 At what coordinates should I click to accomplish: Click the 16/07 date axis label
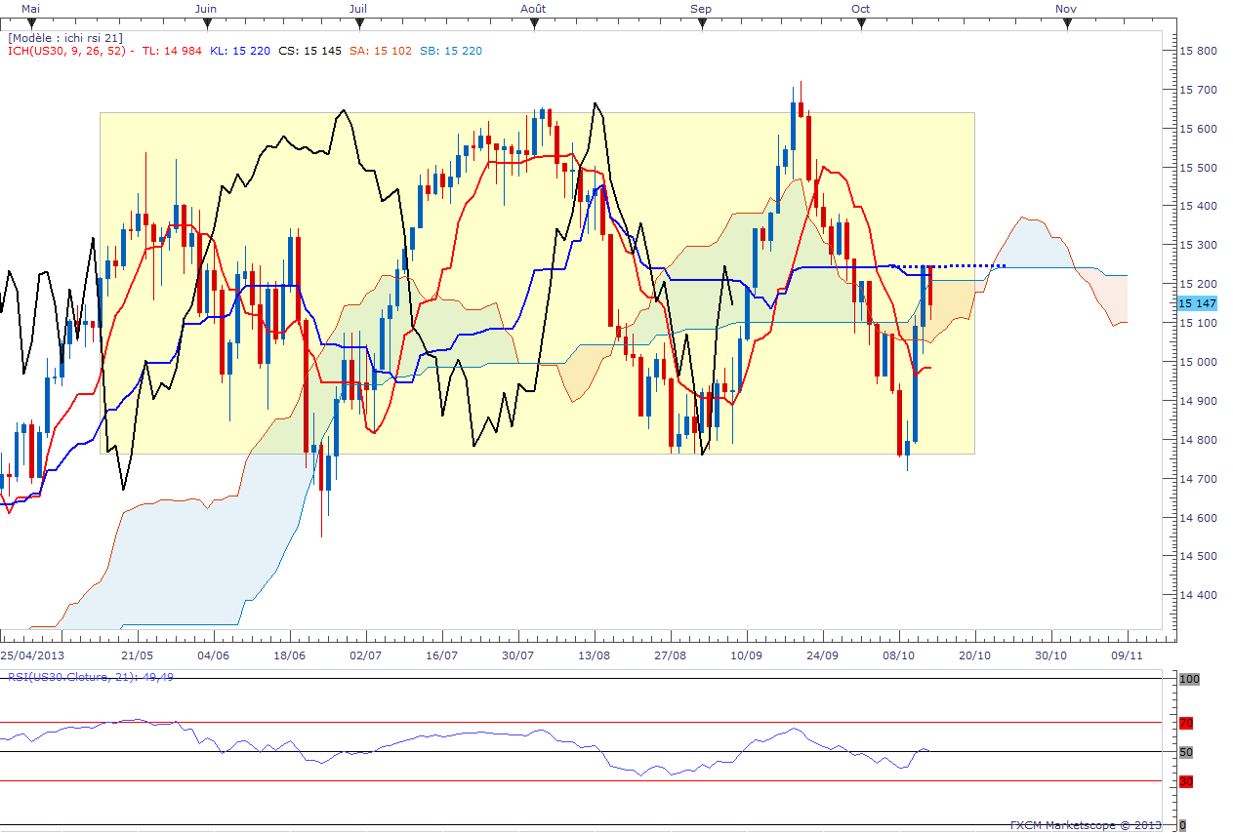[441, 655]
